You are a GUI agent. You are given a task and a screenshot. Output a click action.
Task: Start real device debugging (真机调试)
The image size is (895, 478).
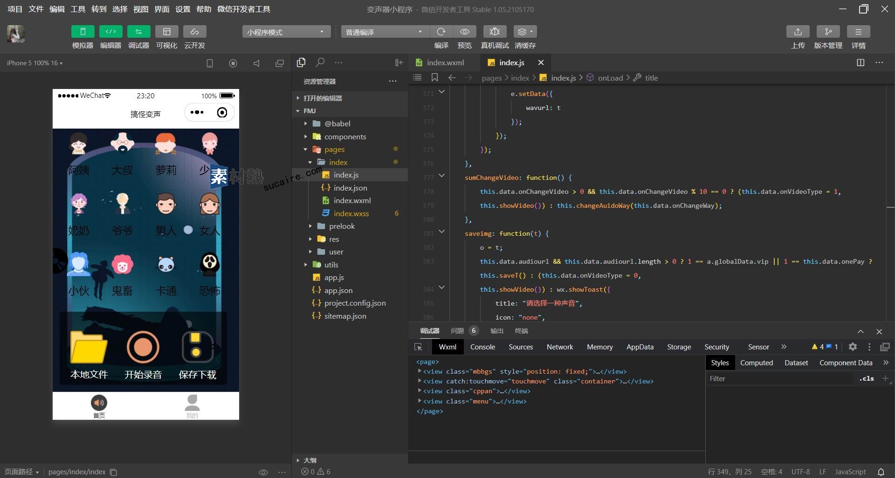(495, 32)
